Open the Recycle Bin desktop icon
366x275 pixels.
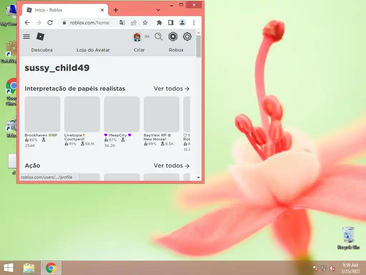(348, 238)
